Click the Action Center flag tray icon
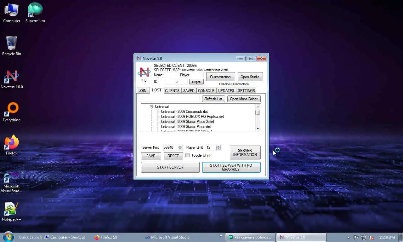This screenshot has height=242, width=403. (356, 238)
